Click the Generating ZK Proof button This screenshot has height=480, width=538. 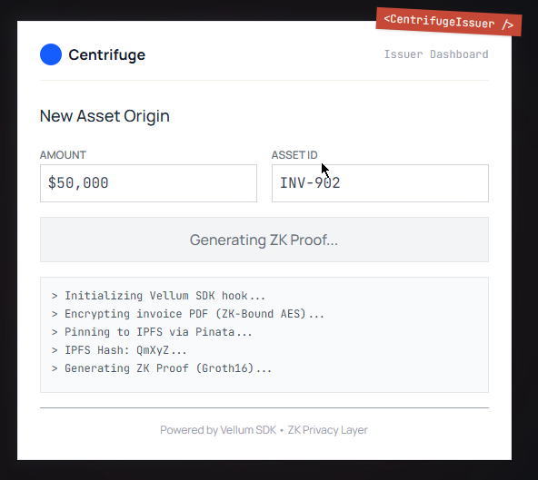coord(264,240)
